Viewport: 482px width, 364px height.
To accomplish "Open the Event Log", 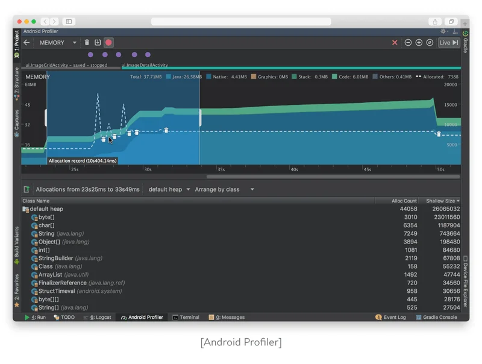I will 390,317.
